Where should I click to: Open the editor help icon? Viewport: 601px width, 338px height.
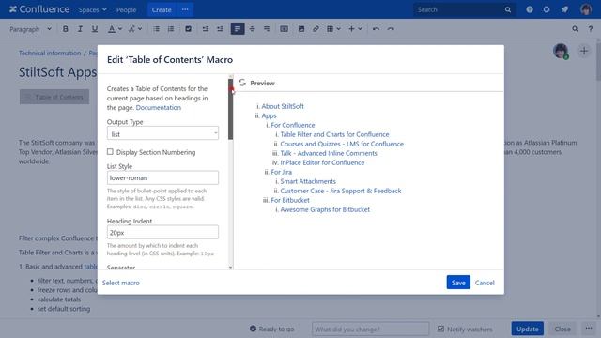pyautogui.click(x=591, y=29)
